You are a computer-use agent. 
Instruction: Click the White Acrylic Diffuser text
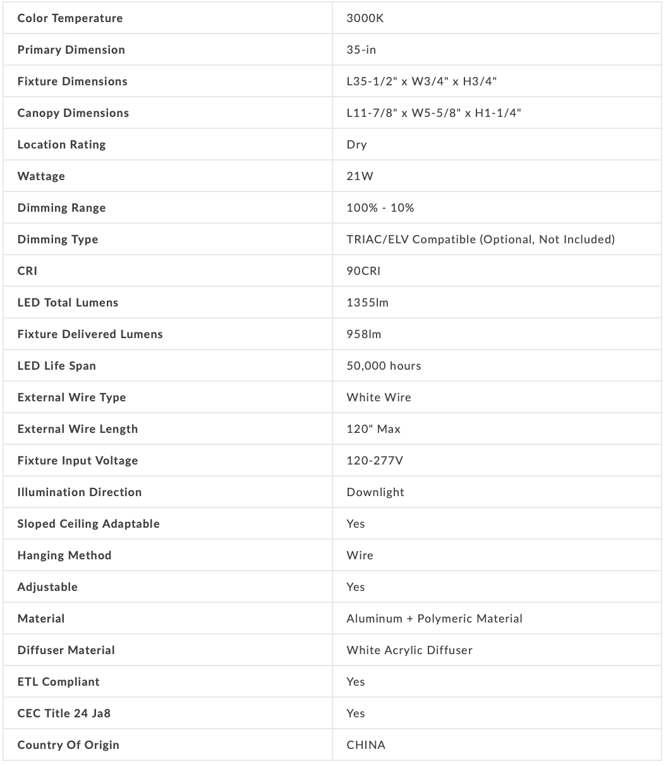click(x=409, y=650)
